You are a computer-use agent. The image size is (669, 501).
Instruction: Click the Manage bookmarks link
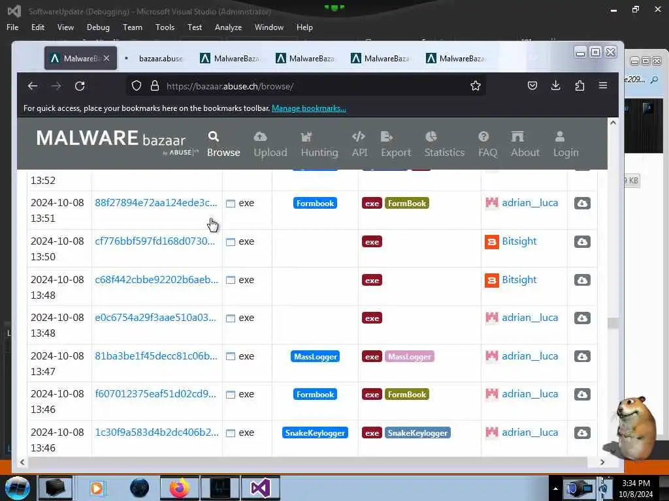click(x=309, y=108)
